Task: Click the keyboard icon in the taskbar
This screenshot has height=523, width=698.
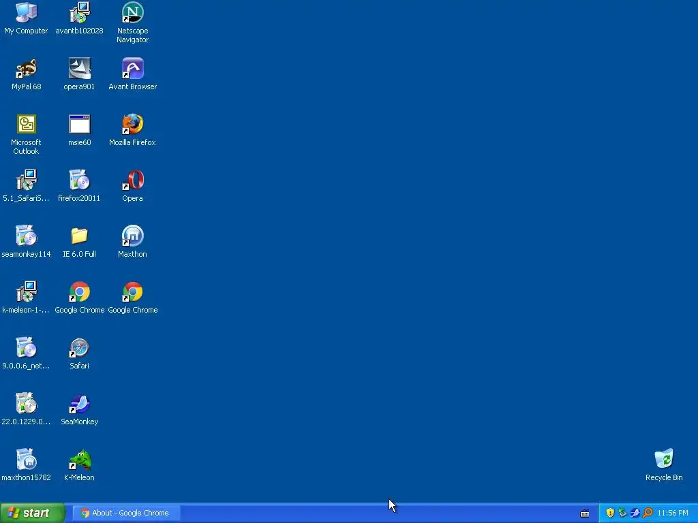Action: coord(585,513)
